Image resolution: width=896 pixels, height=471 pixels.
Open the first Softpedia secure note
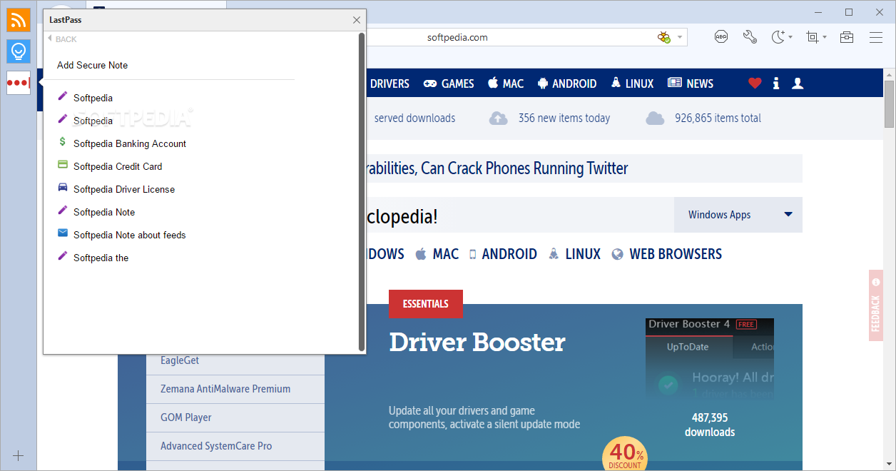point(93,98)
